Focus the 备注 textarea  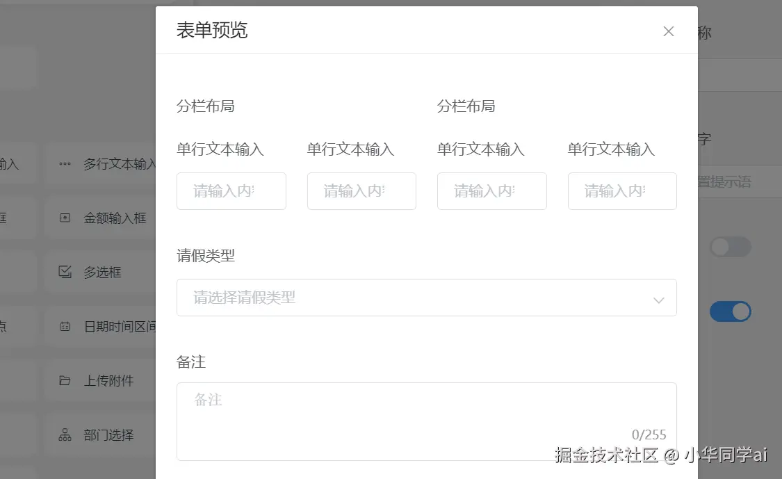(426, 421)
